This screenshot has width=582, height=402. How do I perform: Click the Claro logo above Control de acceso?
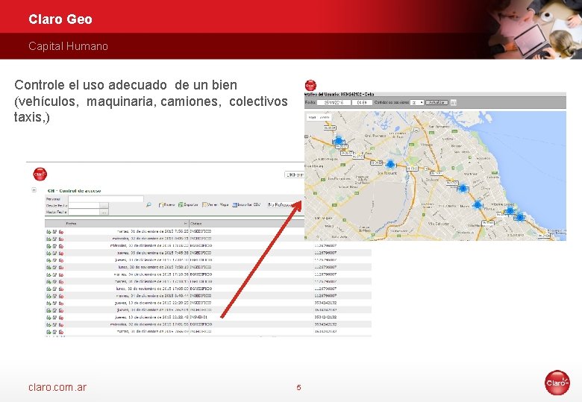coord(40,174)
